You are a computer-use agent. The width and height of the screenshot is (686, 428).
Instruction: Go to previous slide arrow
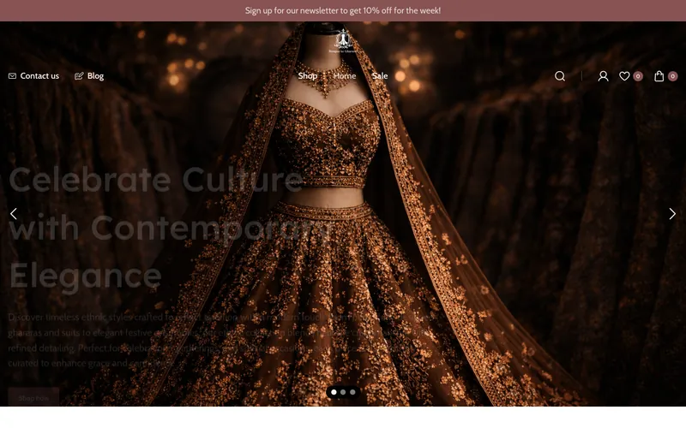click(14, 213)
